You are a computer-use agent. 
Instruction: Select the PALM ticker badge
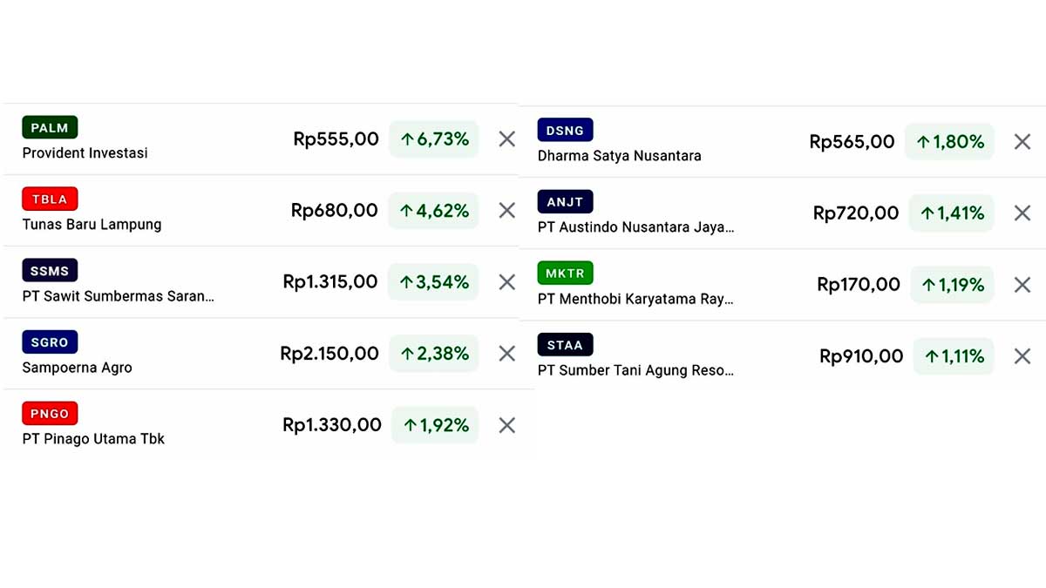49,127
